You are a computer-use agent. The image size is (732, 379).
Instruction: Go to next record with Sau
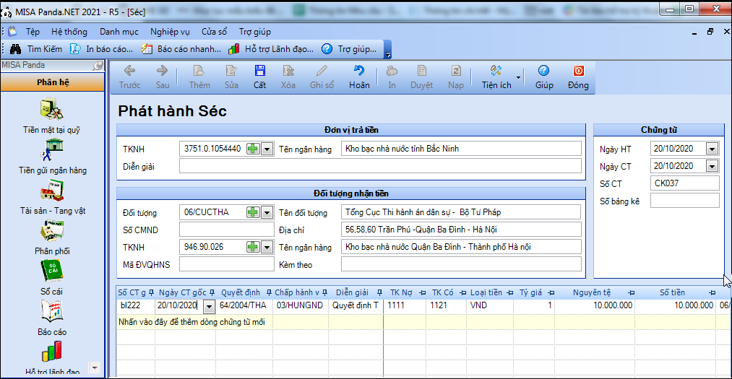pos(162,77)
